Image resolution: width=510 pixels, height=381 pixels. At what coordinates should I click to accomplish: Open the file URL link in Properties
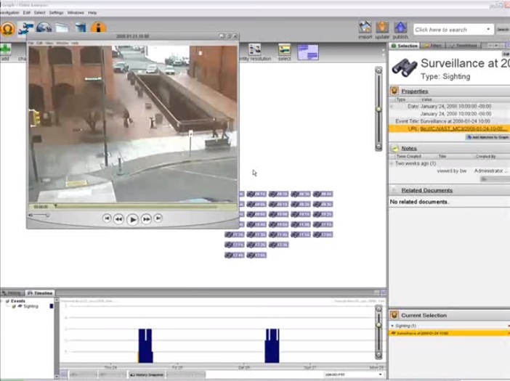[x=464, y=128]
